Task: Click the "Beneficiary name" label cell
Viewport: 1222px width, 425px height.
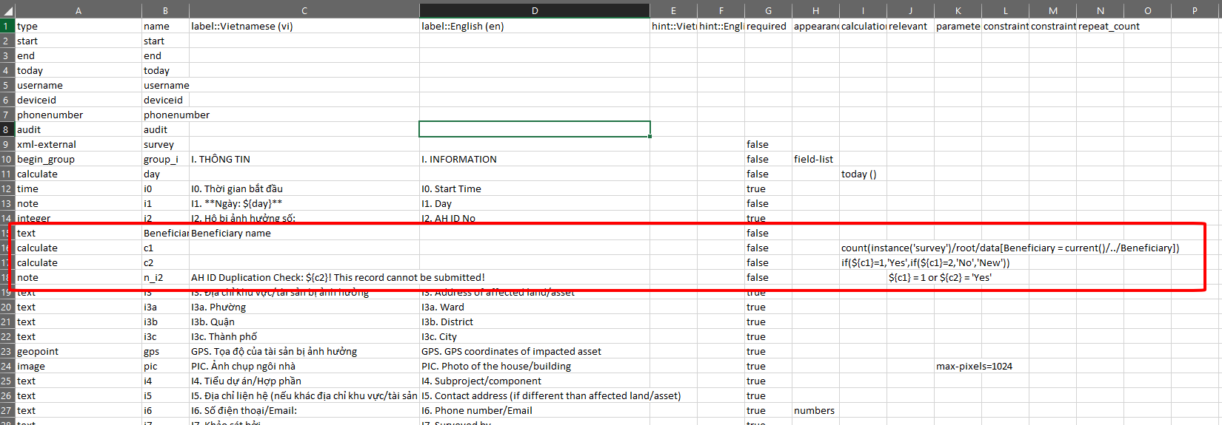Action: click(x=231, y=233)
